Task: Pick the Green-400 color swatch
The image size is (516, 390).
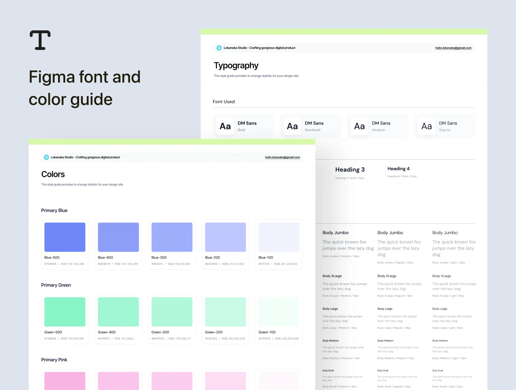Action: (118, 312)
